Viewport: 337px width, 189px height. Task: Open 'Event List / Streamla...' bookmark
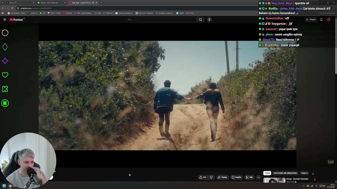coord(145,13)
